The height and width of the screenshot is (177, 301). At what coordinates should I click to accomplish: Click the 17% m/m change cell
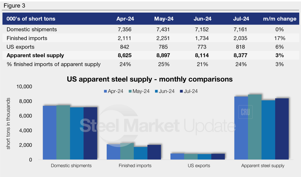(x=280, y=38)
